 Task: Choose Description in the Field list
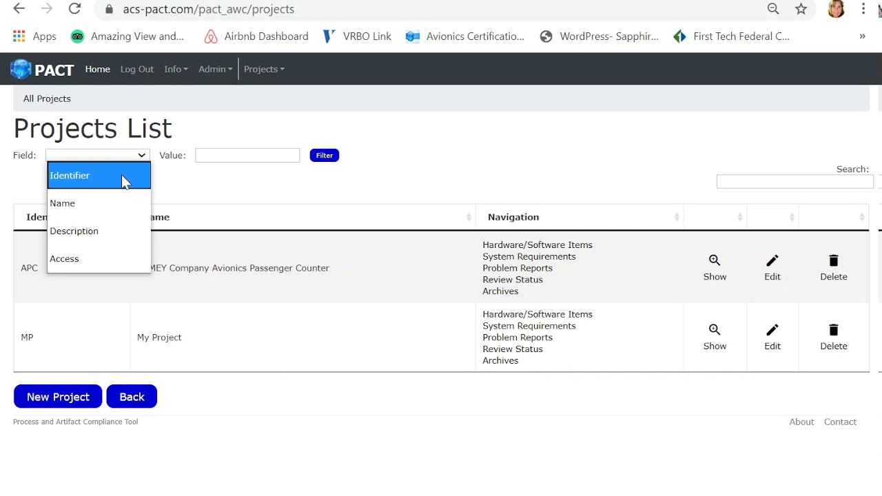point(99,231)
